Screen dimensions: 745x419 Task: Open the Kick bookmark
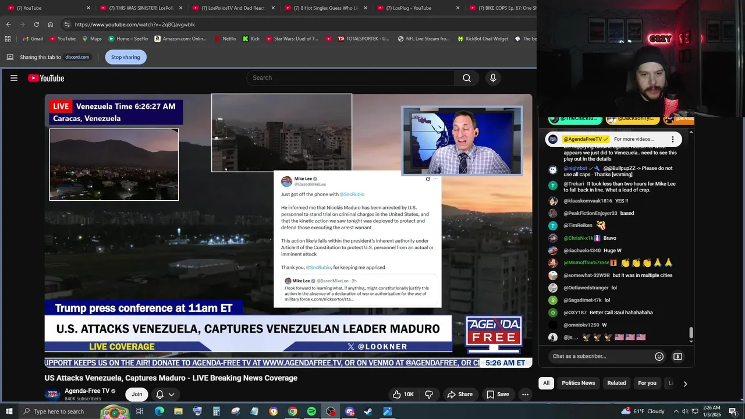coord(251,39)
